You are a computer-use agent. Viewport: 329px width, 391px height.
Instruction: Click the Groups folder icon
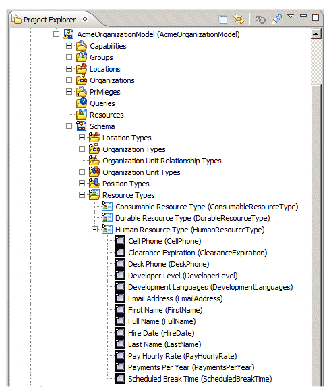[x=82, y=57]
